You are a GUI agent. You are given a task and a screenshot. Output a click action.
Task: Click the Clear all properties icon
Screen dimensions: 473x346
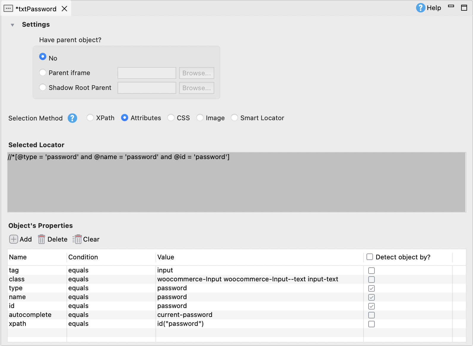(77, 239)
